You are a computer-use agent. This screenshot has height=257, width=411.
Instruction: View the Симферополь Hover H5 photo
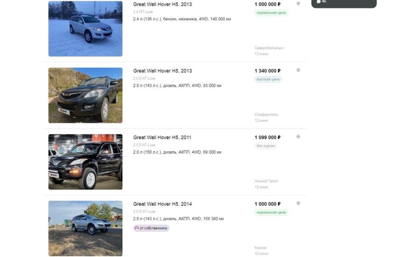[85, 95]
